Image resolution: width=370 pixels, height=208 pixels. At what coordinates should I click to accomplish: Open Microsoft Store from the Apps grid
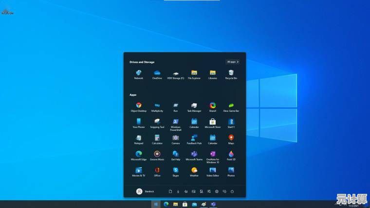coord(213,123)
